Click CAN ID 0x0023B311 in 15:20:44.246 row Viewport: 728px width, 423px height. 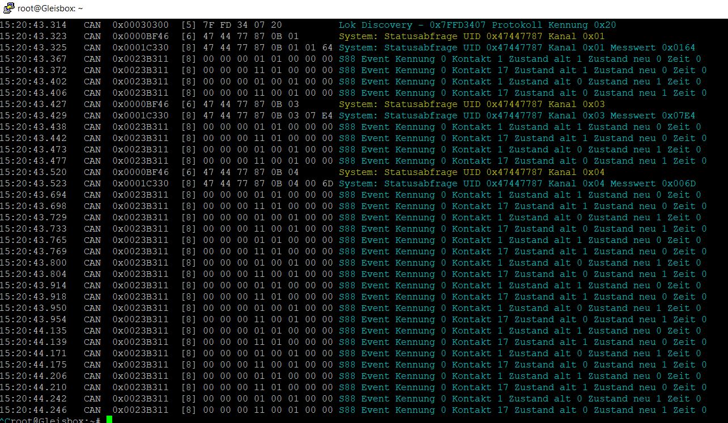[140, 410]
